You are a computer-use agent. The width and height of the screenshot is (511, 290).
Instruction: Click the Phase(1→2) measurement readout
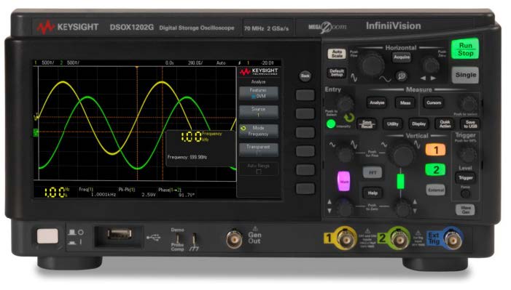pyautogui.click(x=176, y=192)
